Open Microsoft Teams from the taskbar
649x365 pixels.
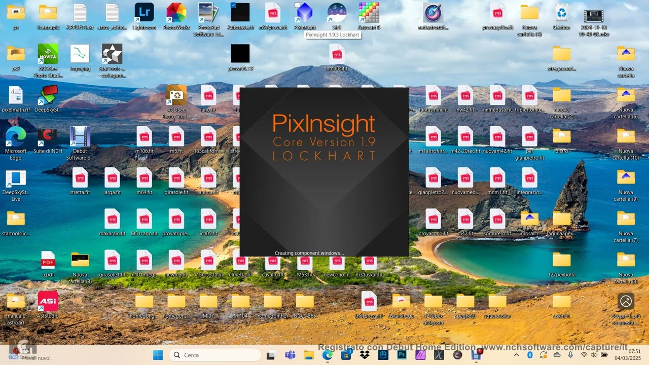pyautogui.click(x=290, y=355)
